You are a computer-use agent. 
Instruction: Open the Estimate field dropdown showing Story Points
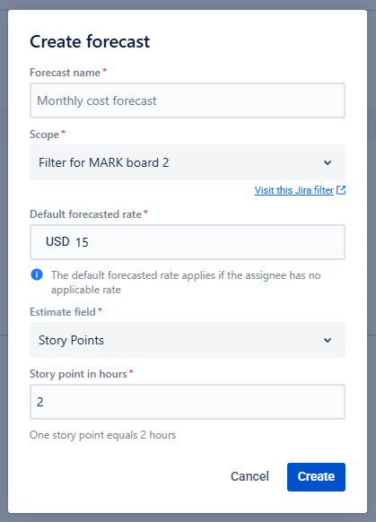coord(188,340)
